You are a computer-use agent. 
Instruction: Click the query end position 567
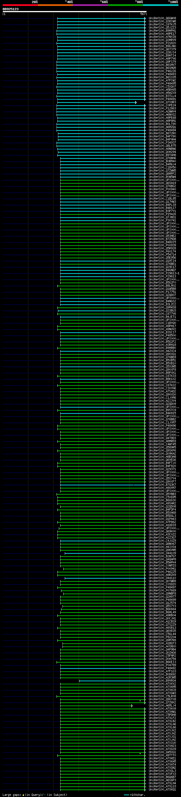point(143,14)
